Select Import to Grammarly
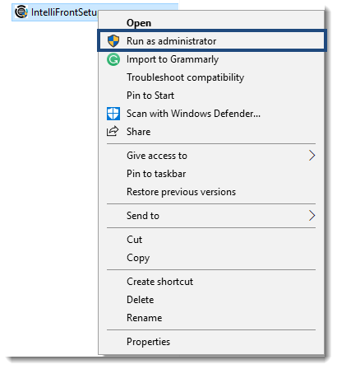 [211, 59]
